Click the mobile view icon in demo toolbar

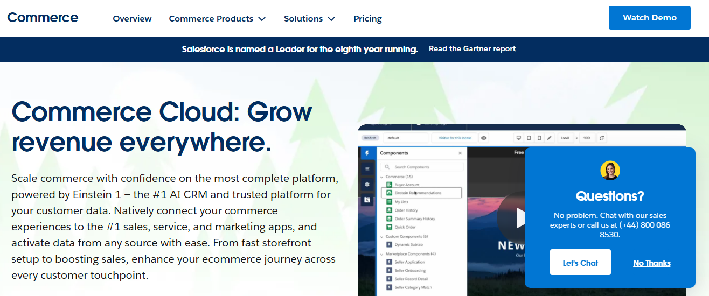click(539, 138)
